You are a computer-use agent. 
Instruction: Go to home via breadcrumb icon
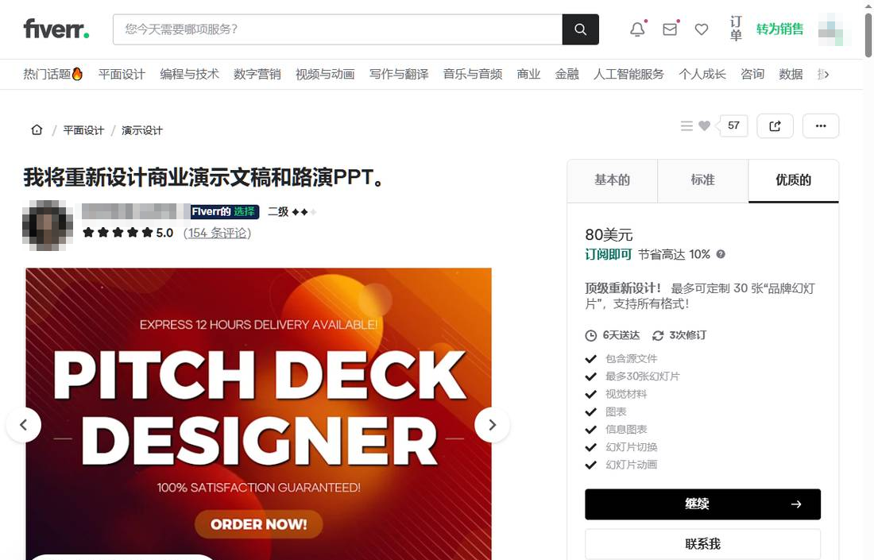point(37,129)
